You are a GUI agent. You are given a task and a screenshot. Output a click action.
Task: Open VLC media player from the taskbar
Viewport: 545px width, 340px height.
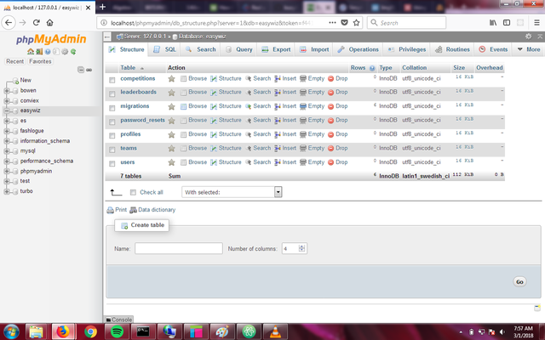tap(275, 332)
